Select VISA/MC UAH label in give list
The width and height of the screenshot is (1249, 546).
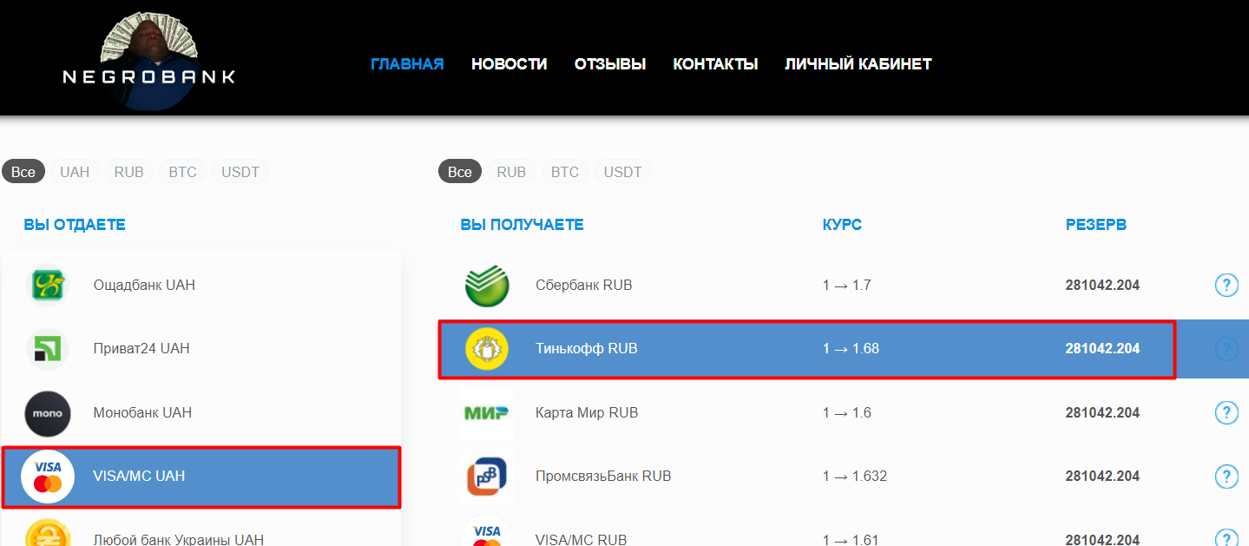(139, 477)
